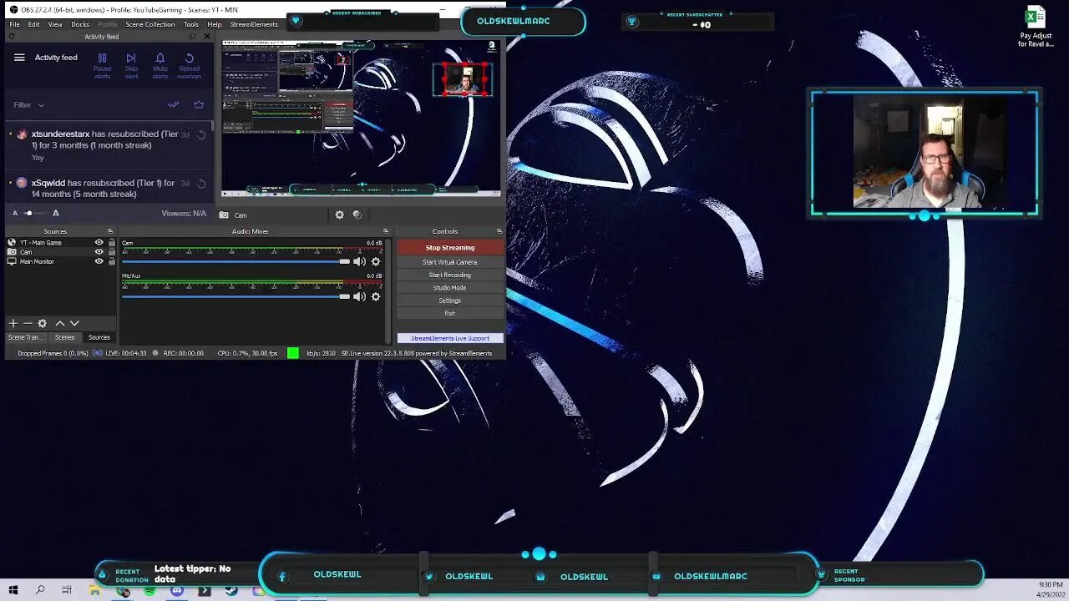Open the Edit menu
The image size is (1069, 601).
(x=33, y=24)
